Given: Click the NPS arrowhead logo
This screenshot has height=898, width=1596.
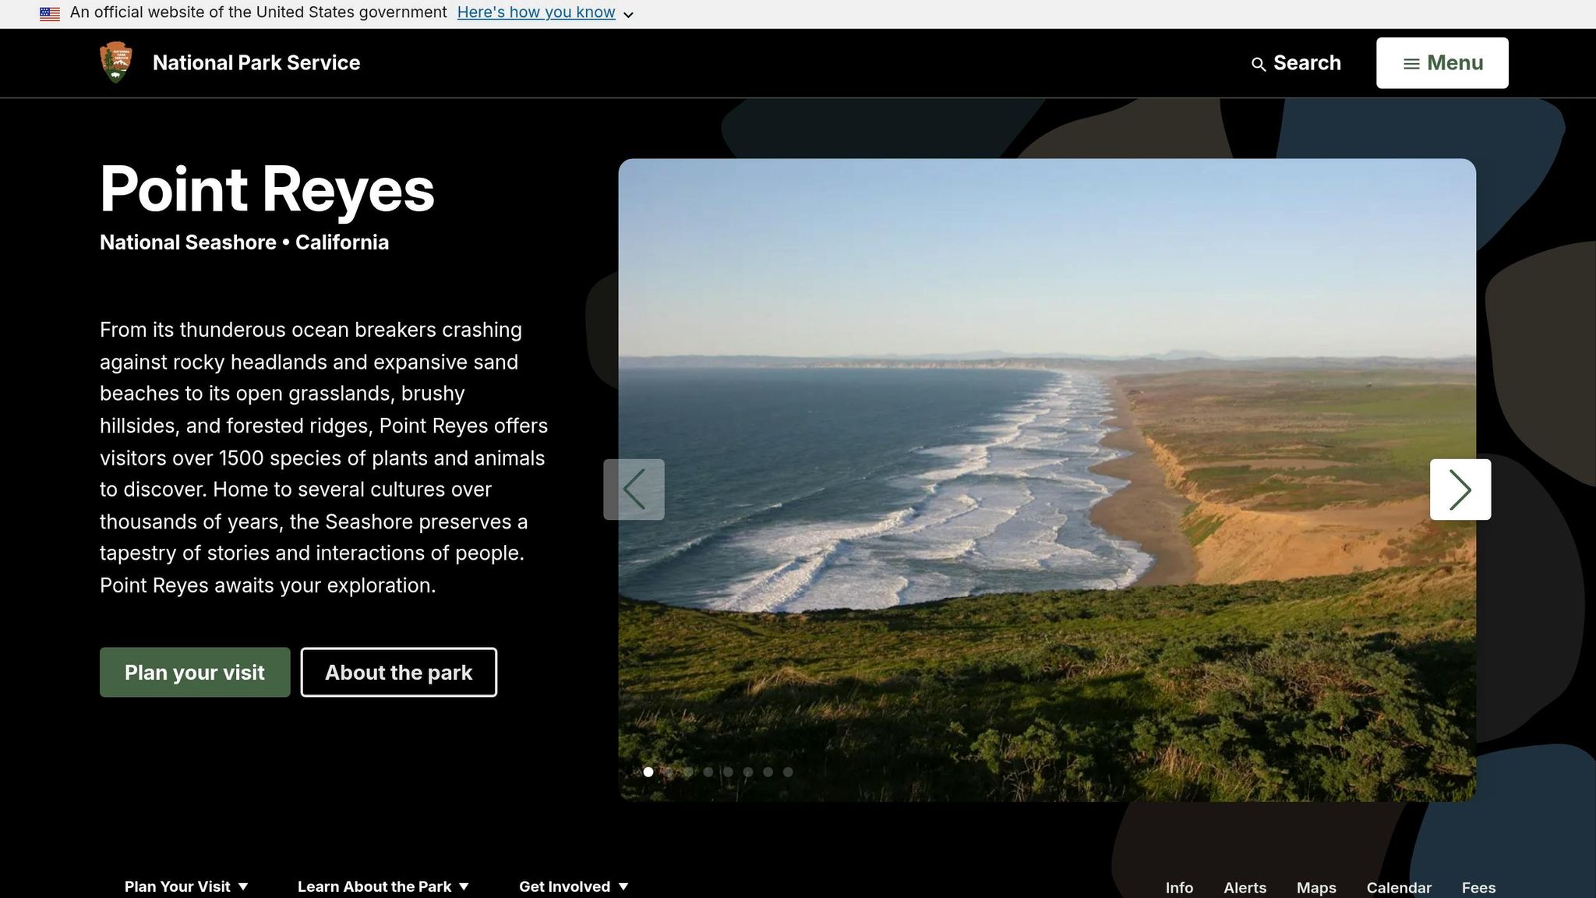Looking at the screenshot, I should [x=116, y=62].
